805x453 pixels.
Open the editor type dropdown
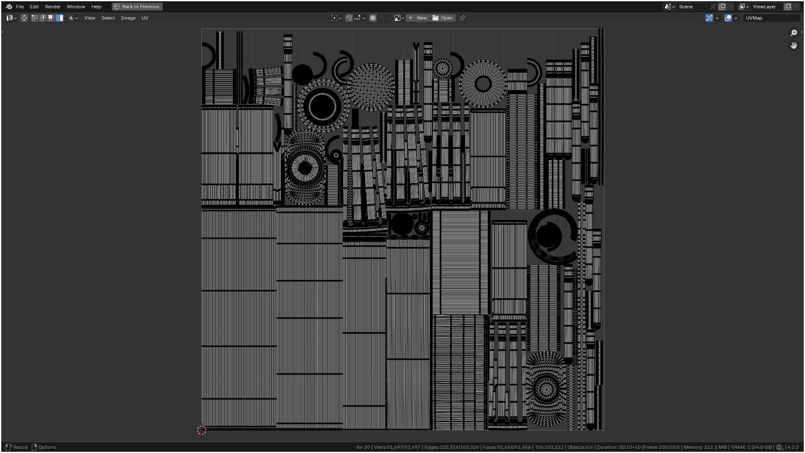[x=11, y=18]
